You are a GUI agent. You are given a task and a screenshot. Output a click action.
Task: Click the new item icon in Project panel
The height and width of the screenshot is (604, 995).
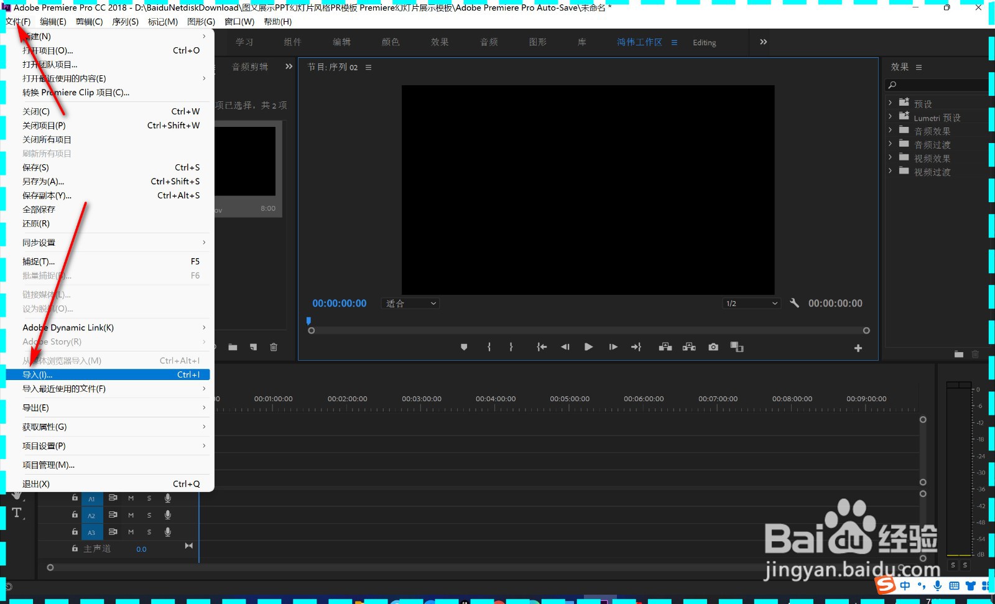coord(253,347)
